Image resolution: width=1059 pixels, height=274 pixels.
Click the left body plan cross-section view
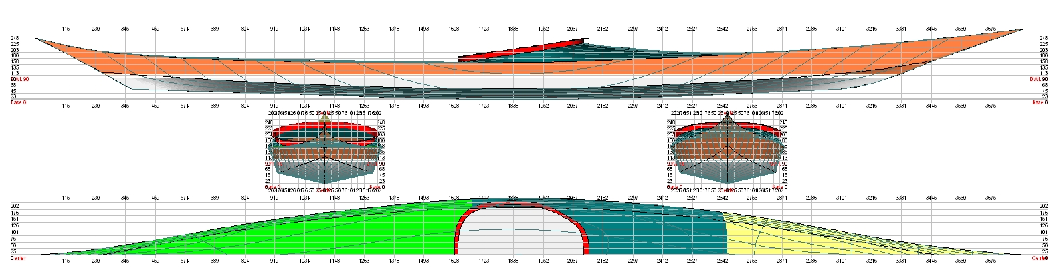325,150
